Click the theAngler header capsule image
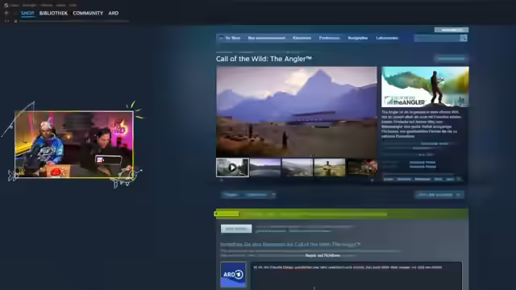Viewport: 516px width, 290px height. click(425, 87)
